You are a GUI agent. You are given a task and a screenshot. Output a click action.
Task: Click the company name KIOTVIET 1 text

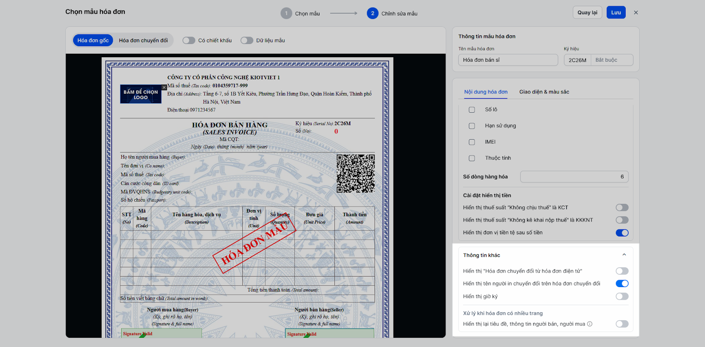pyautogui.click(x=223, y=78)
